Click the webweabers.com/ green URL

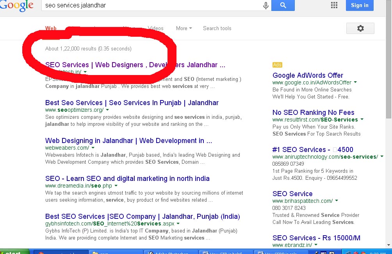point(67,148)
